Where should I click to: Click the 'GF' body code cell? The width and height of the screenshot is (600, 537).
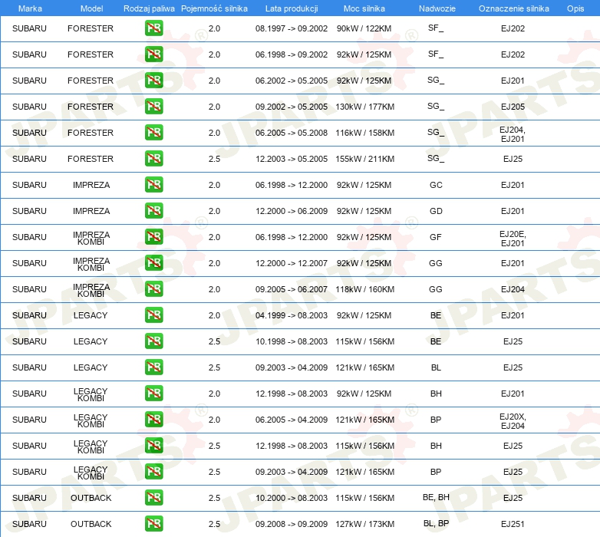pos(436,237)
